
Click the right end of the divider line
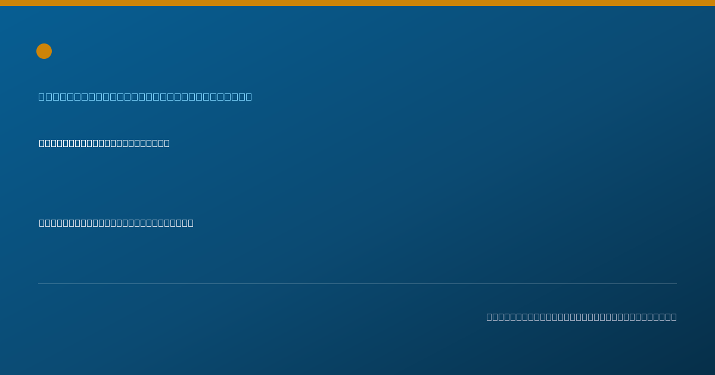676,283
